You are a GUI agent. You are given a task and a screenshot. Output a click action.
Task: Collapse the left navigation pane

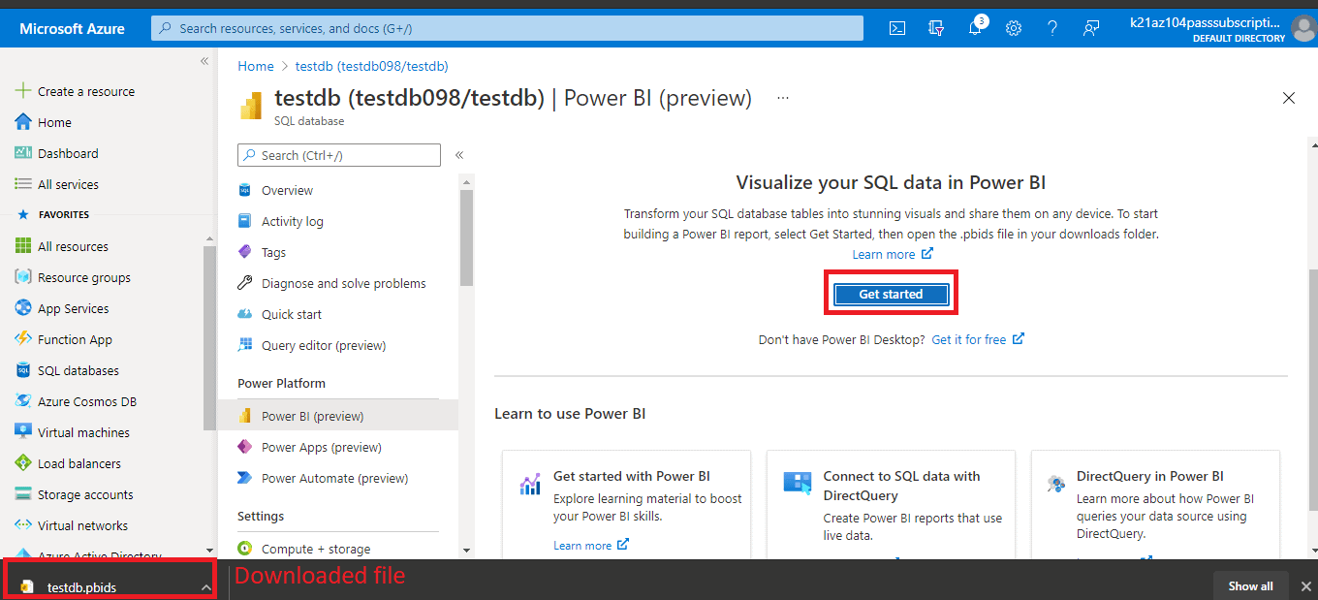coord(204,60)
